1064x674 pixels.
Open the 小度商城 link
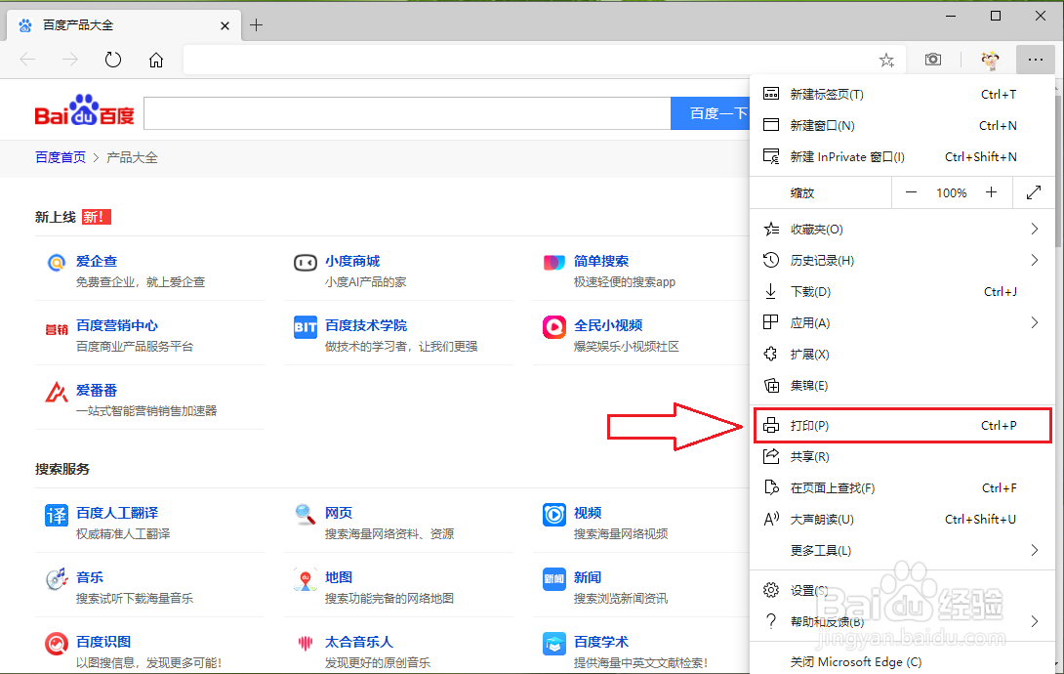[352, 262]
